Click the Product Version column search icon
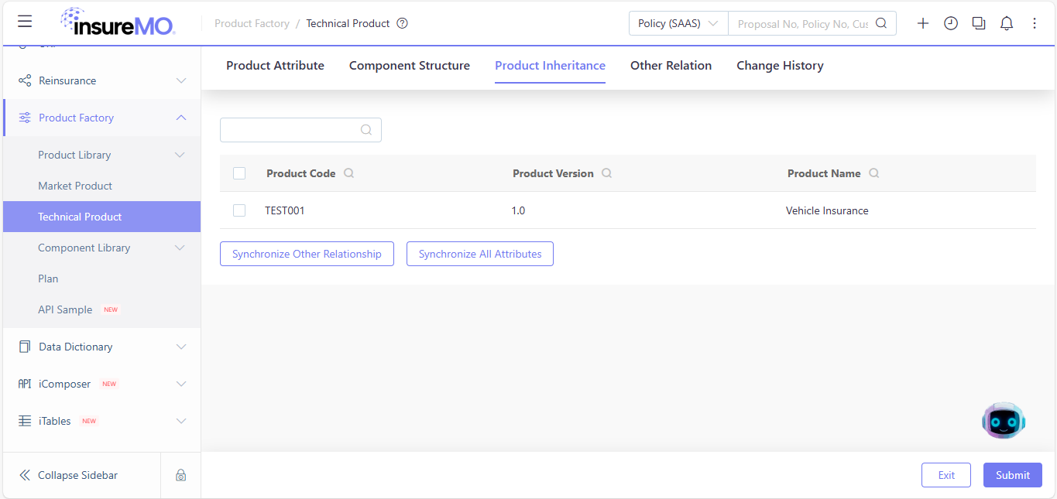Viewport: 1057px width, 499px height. (607, 173)
